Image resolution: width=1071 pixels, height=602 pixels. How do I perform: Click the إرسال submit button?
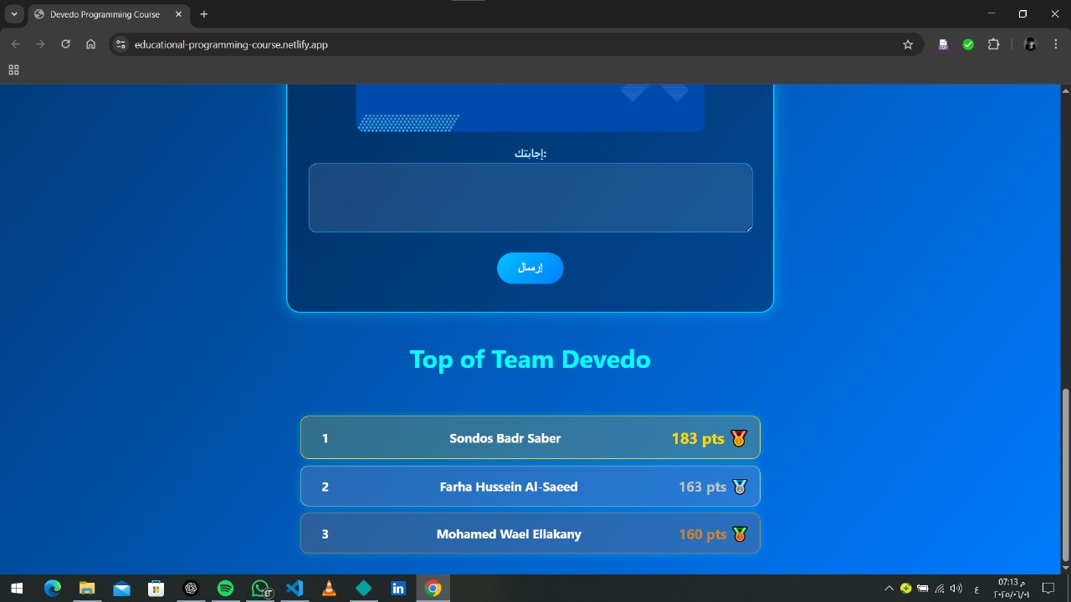pyautogui.click(x=530, y=268)
